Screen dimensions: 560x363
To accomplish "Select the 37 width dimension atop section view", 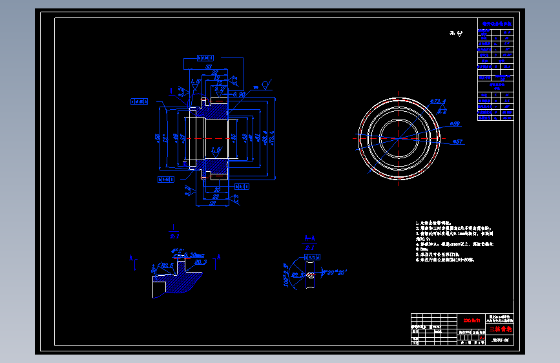I will (209, 67).
